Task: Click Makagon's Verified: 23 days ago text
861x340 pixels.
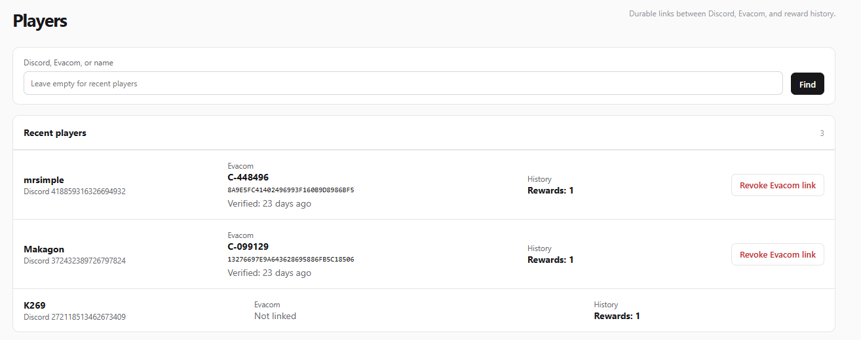Action: click(269, 273)
